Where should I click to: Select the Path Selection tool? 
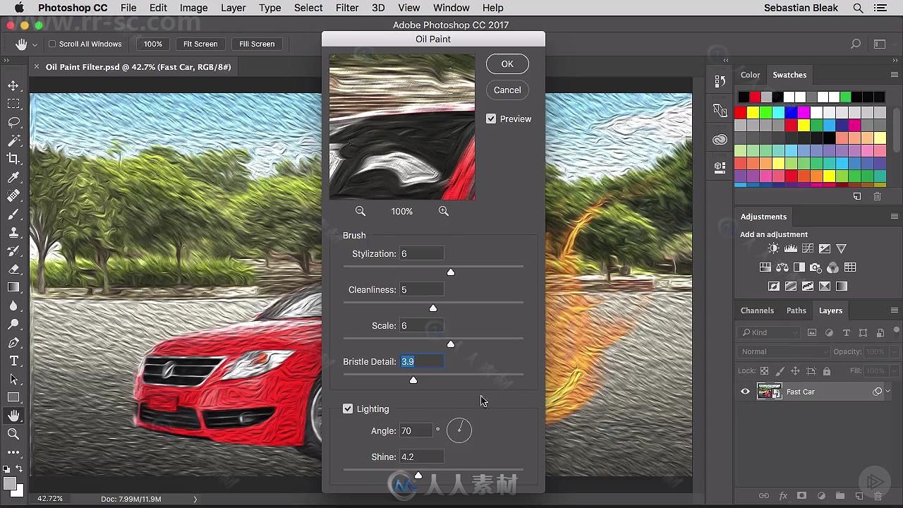pyautogui.click(x=13, y=379)
